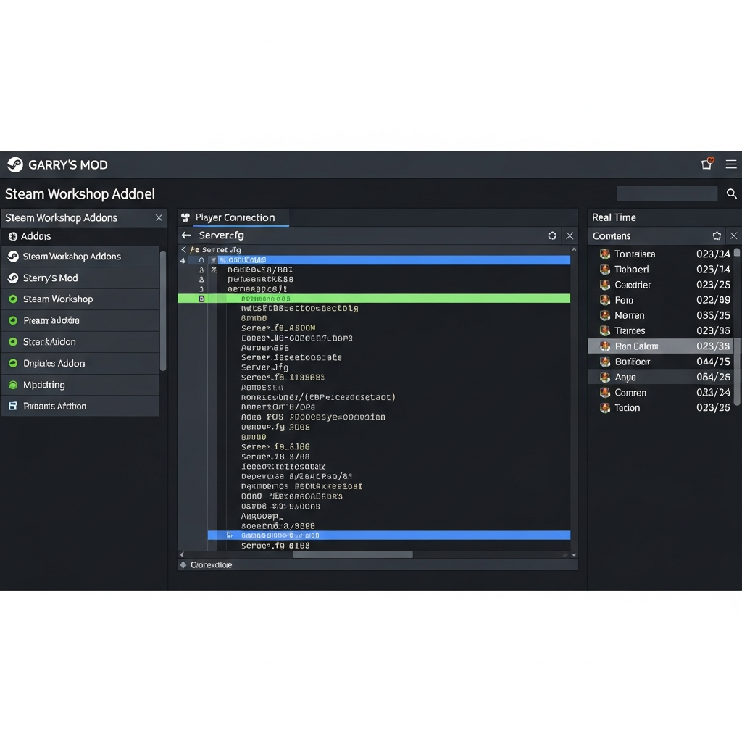Select player Tiahoerl
Viewport: 742px width, 742px height.
point(661,270)
